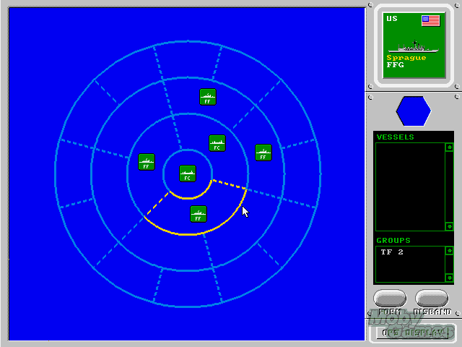Click the FORM button
The height and width of the screenshot is (347, 462).
390,299
